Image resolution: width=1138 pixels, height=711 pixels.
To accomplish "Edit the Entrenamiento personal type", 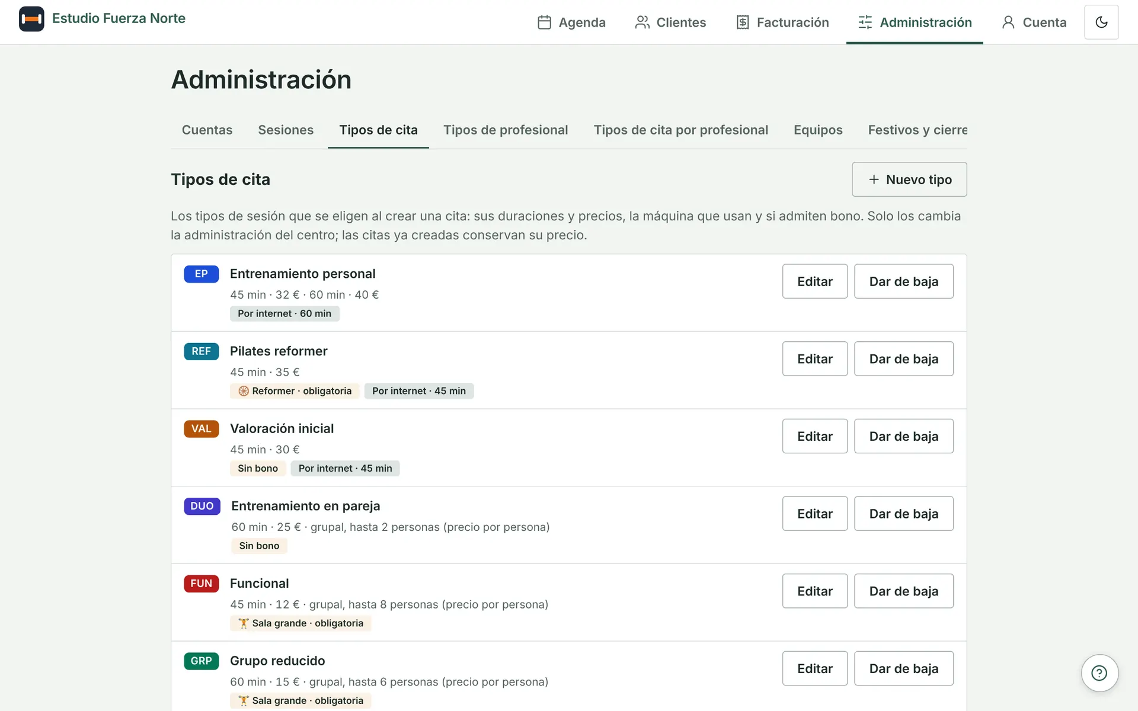I will coord(815,281).
